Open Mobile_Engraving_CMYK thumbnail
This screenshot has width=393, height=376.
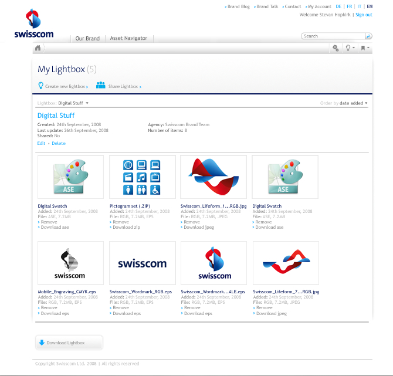70,263
